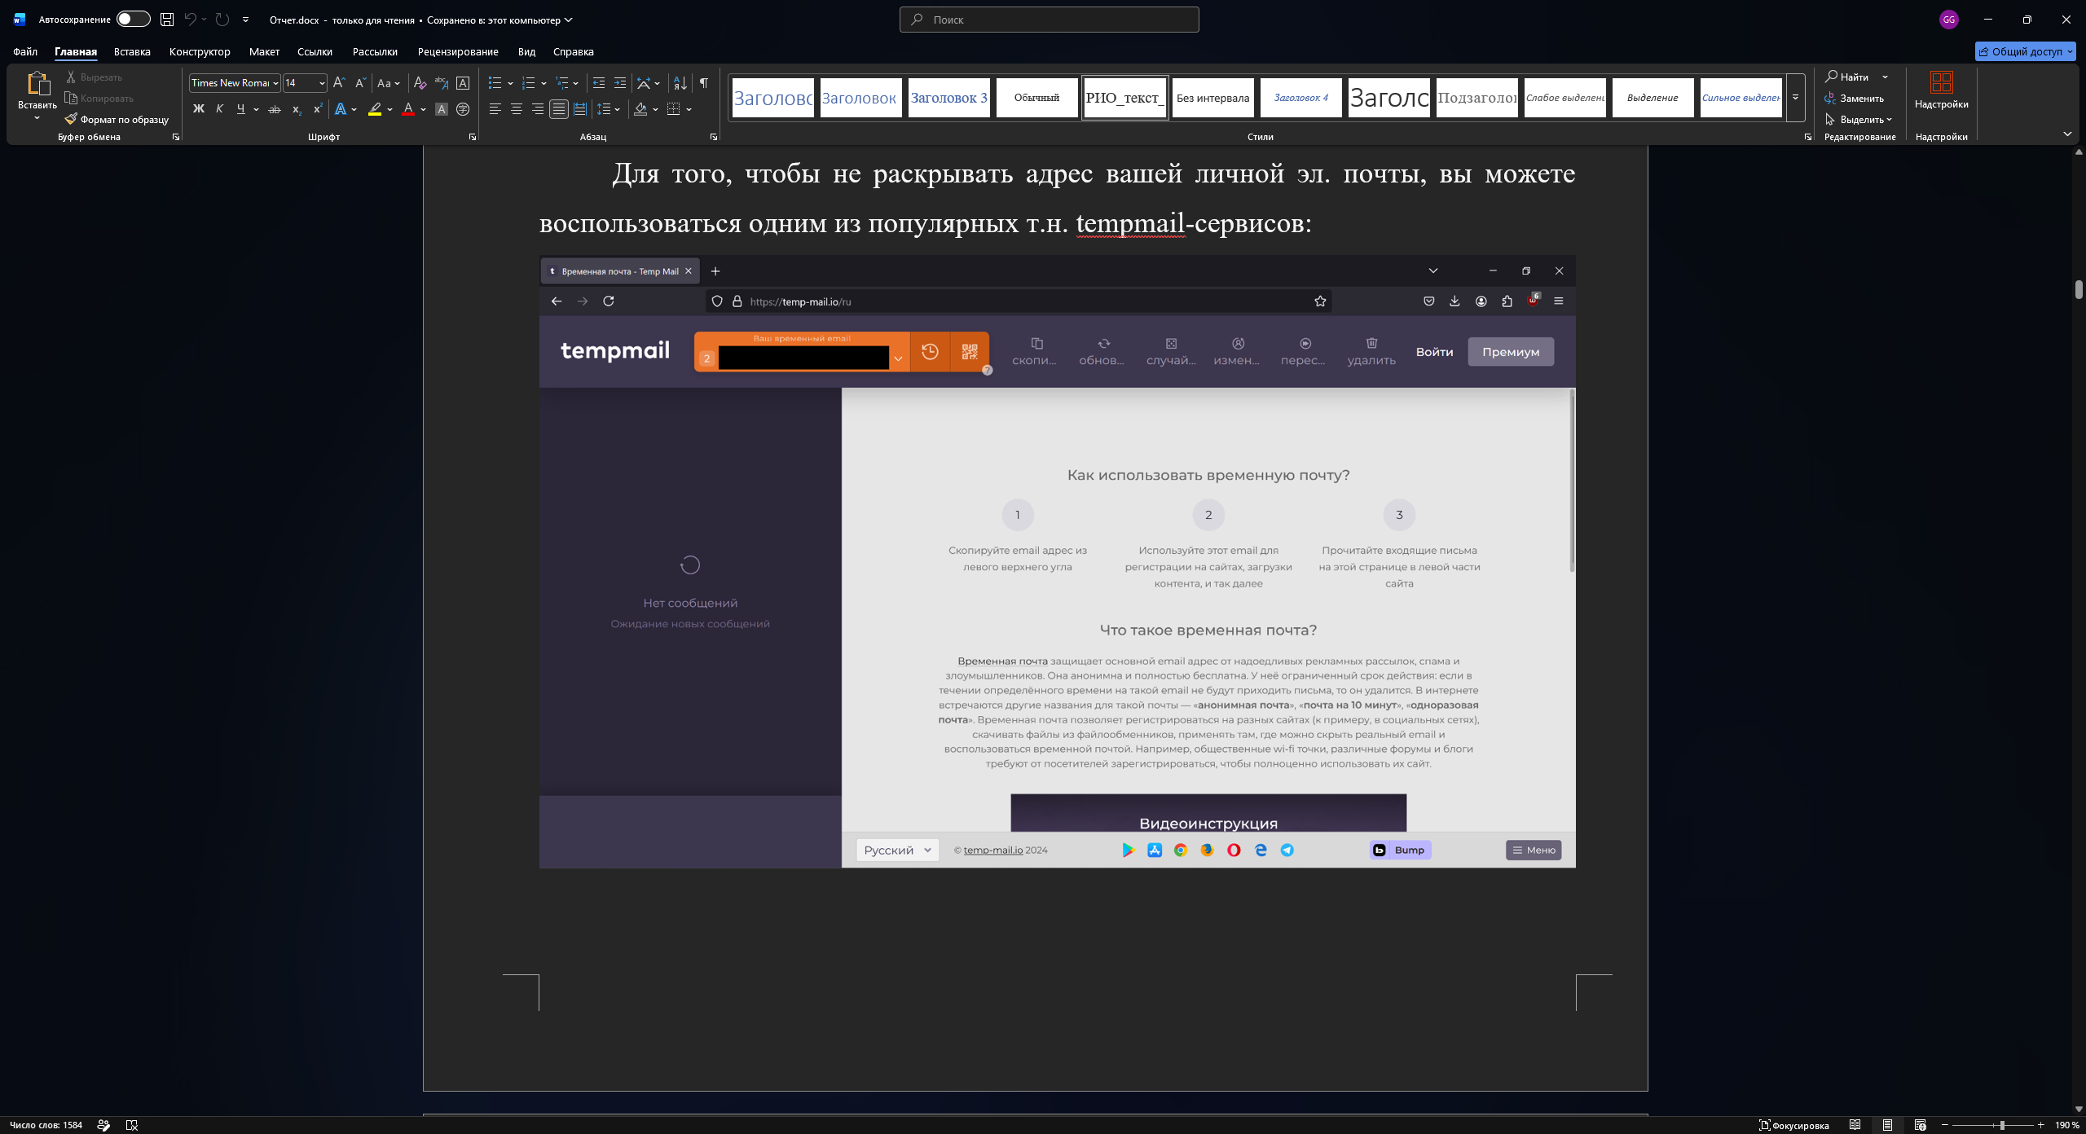Viewport: 2086px width, 1134px height.
Task: Open the font size dropdown
Action: [x=322, y=83]
